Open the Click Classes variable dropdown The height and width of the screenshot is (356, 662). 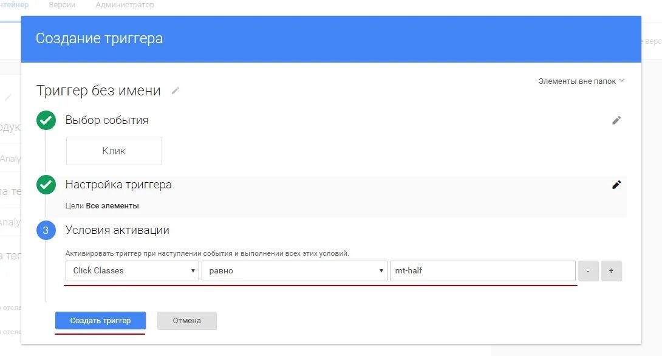pyautogui.click(x=132, y=271)
